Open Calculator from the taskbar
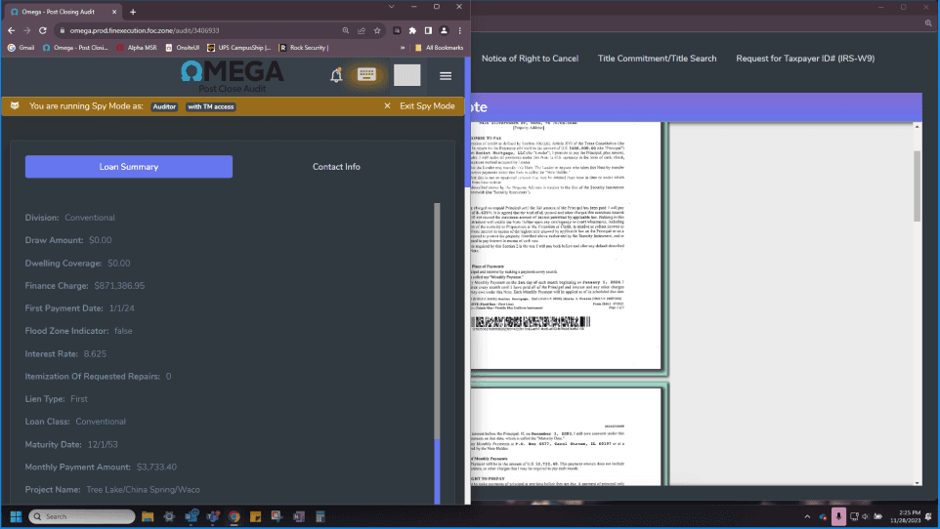 [x=320, y=516]
